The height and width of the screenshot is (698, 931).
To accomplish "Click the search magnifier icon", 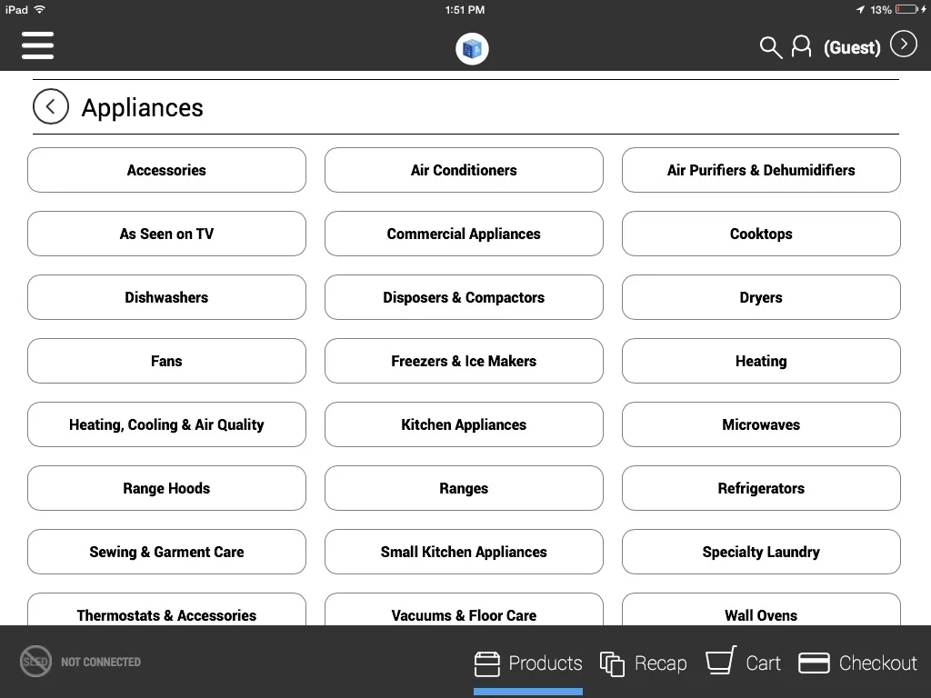I will click(770, 48).
